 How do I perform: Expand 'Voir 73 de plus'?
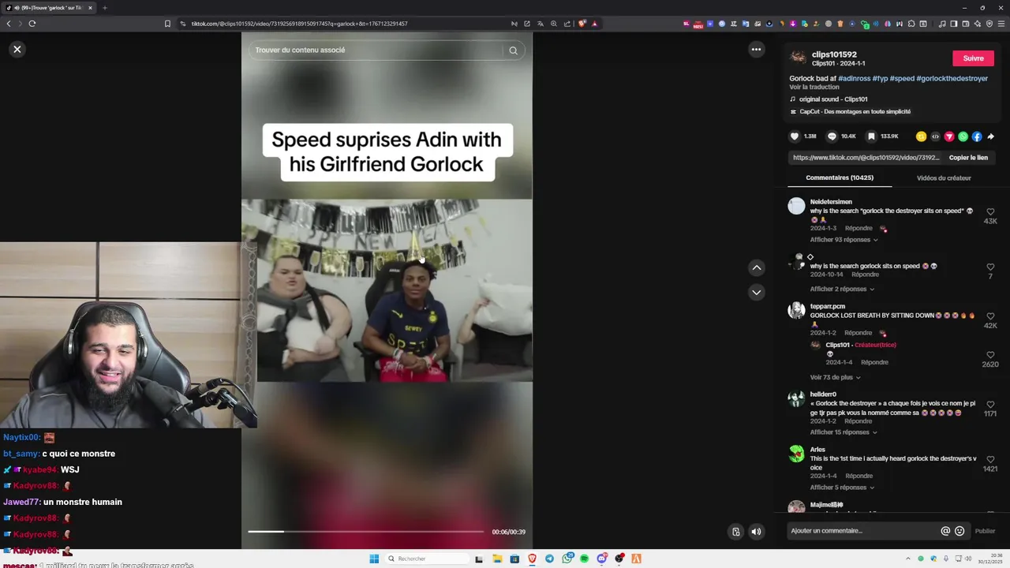(x=835, y=377)
